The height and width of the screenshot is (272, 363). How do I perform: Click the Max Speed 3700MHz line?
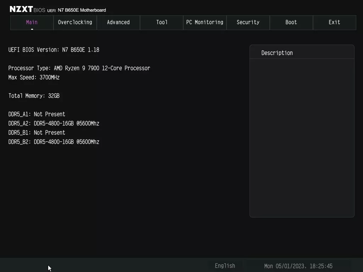point(34,77)
